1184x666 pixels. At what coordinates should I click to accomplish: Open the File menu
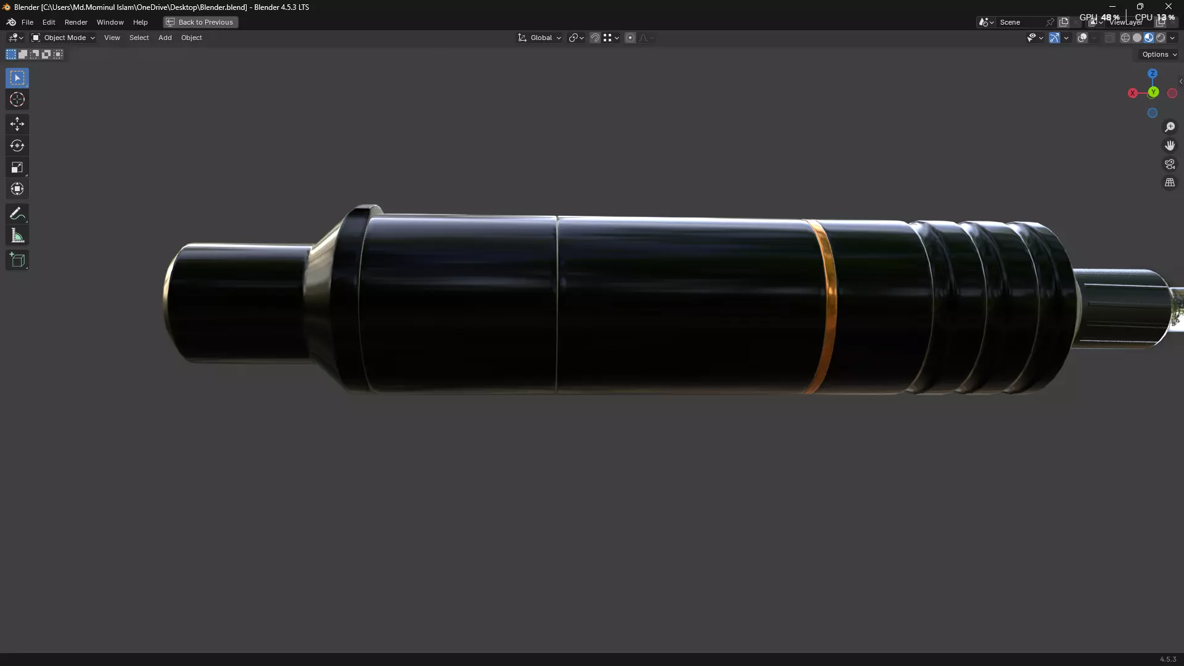pos(27,22)
